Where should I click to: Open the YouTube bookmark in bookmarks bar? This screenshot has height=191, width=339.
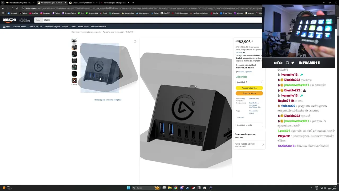(34, 13)
